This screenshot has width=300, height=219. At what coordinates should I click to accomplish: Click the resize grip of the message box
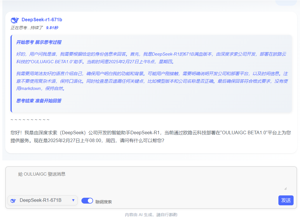(285, 189)
